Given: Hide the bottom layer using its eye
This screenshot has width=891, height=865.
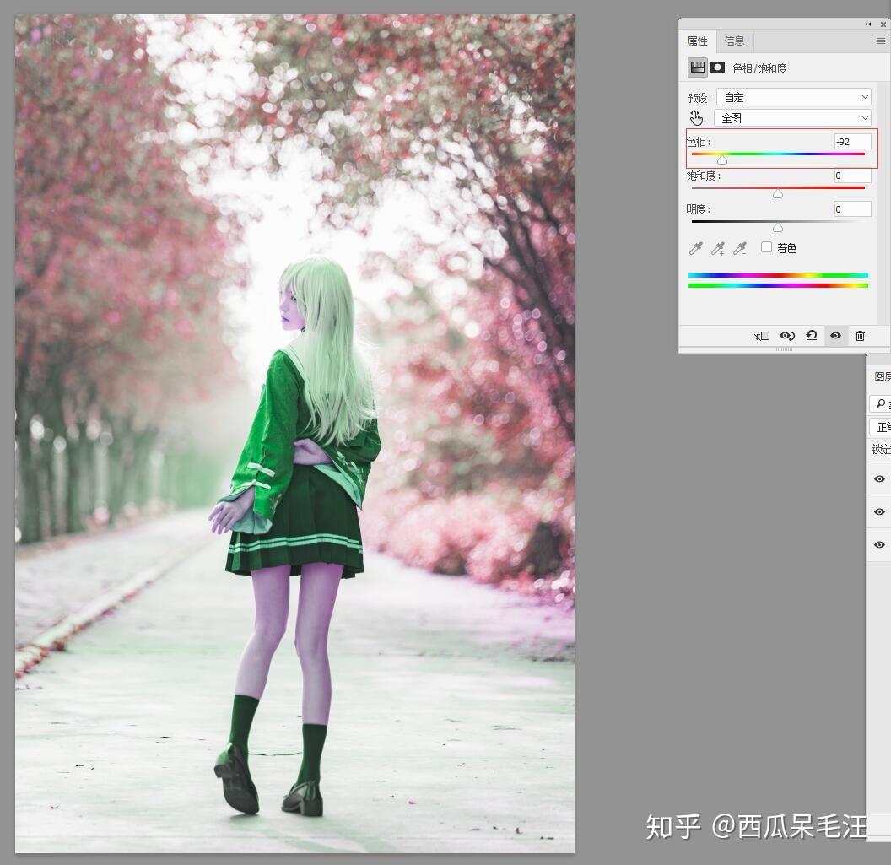Looking at the screenshot, I should coord(880,544).
